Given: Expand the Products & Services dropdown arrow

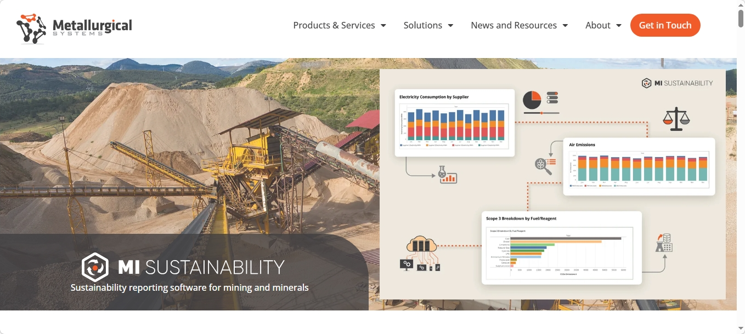Looking at the screenshot, I should coord(383,26).
